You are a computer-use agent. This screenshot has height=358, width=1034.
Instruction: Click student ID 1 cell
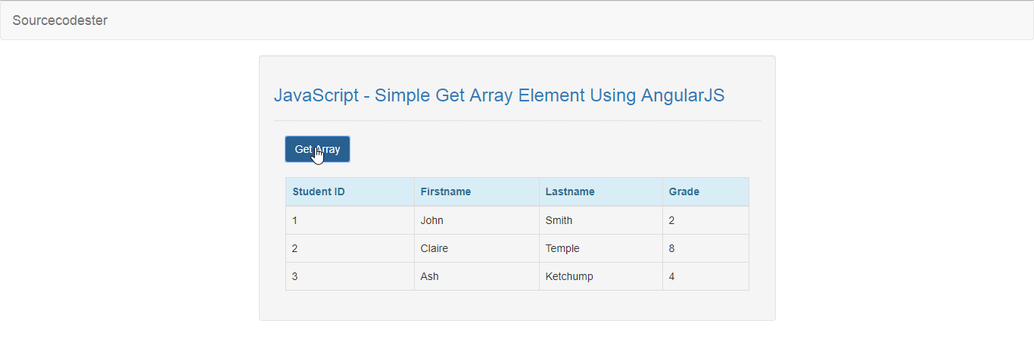click(350, 220)
